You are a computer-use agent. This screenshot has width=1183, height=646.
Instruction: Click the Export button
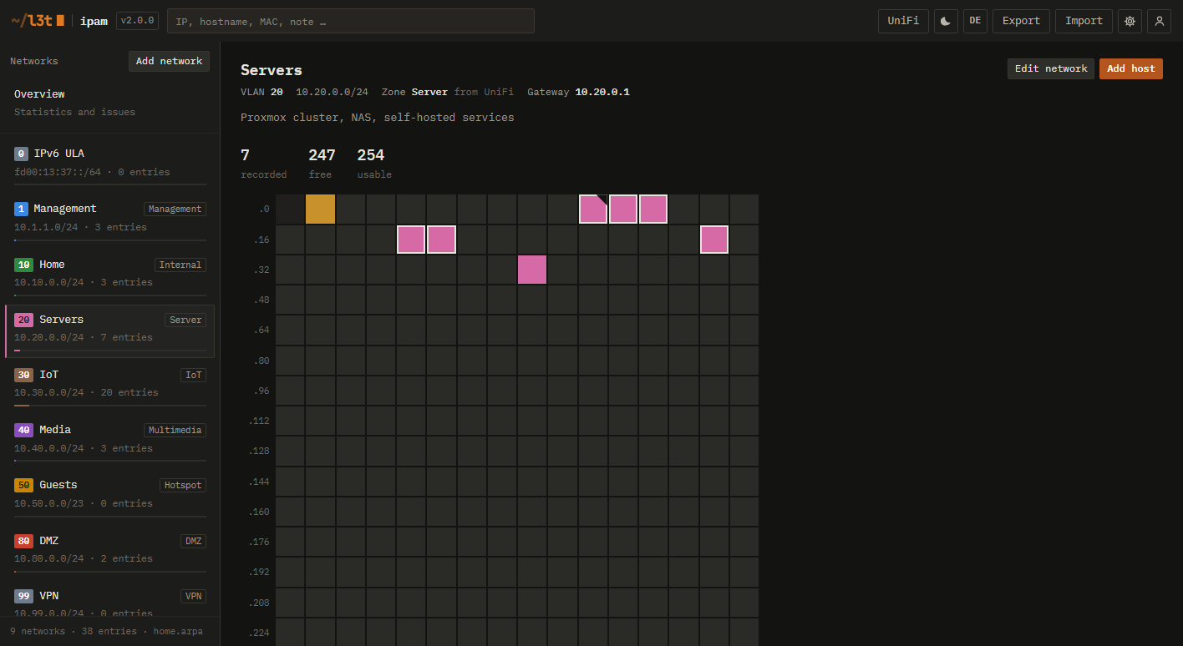coord(1021,21)
